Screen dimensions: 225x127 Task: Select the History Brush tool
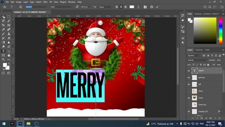click(x=3, y=38)
